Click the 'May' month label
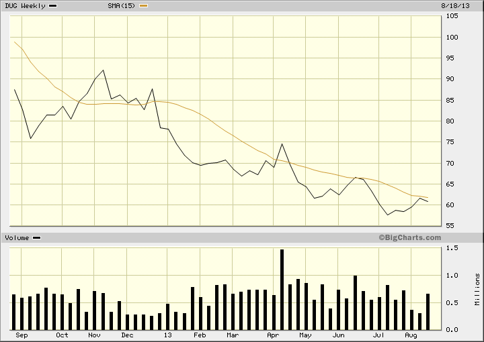 coord(305,335)
